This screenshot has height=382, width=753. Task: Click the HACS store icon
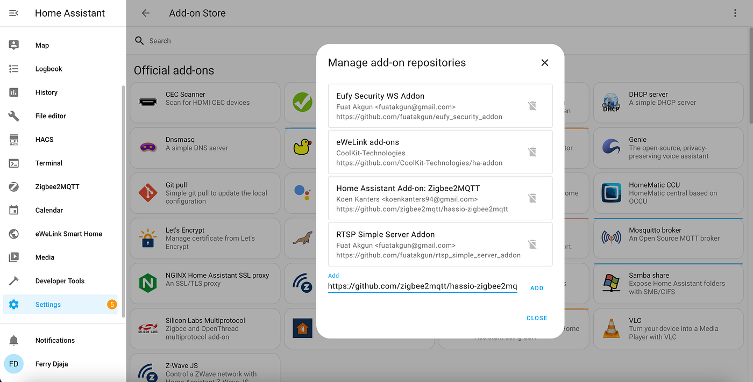click(x=14, y=140)
